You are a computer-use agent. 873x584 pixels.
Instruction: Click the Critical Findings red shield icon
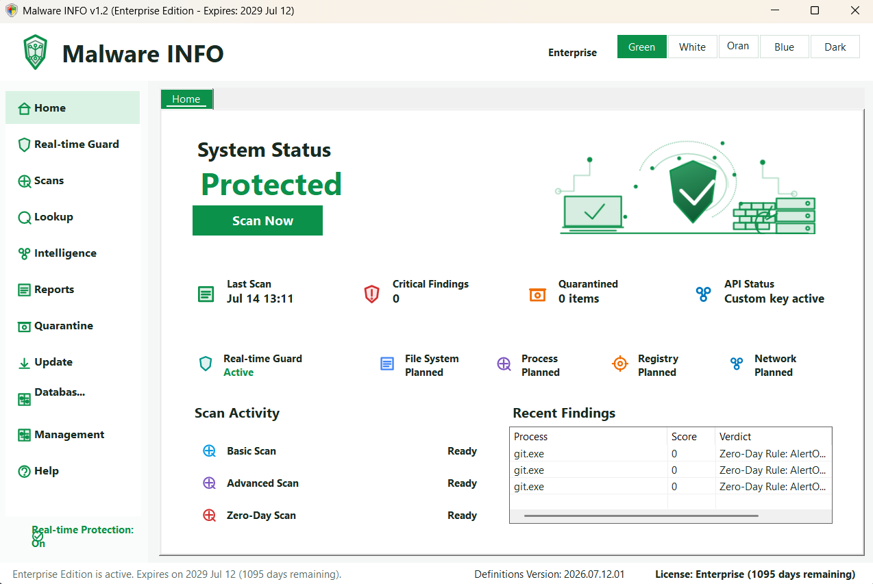371,294
